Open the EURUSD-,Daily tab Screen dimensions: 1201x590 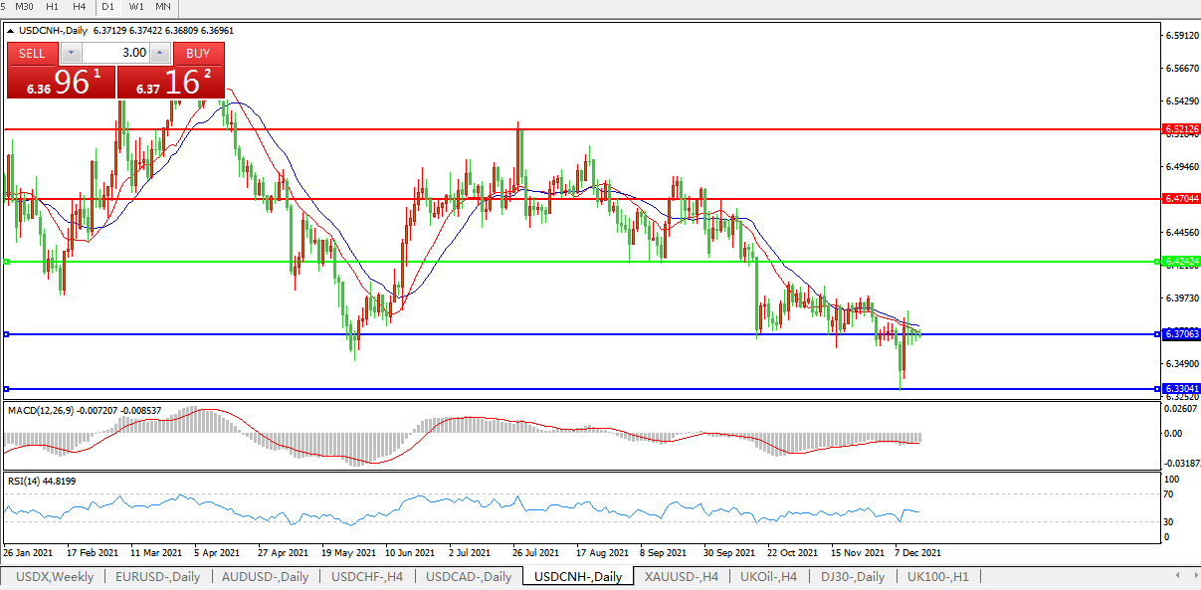tap(157, 577)
